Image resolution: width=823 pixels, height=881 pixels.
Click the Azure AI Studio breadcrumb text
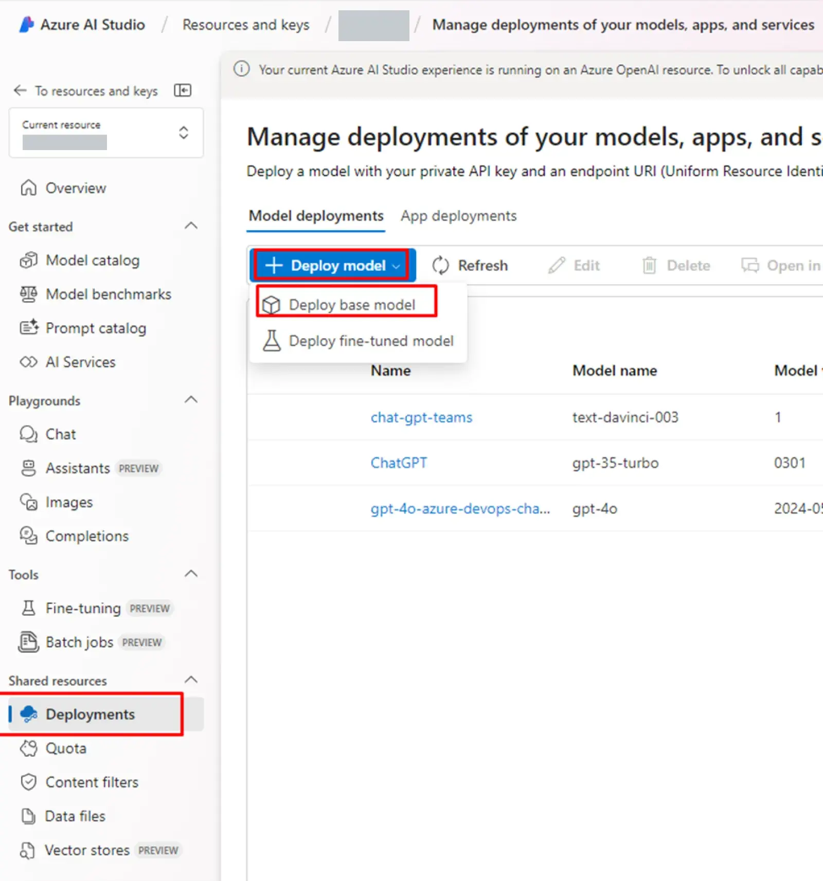[x=93, y=25]
